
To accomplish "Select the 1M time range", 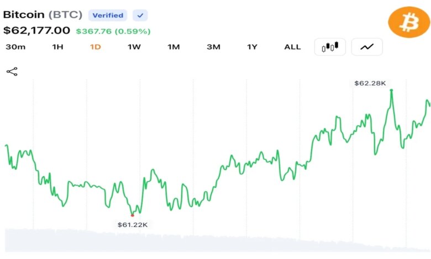I will pyautogui.click(x=174, y=47).
